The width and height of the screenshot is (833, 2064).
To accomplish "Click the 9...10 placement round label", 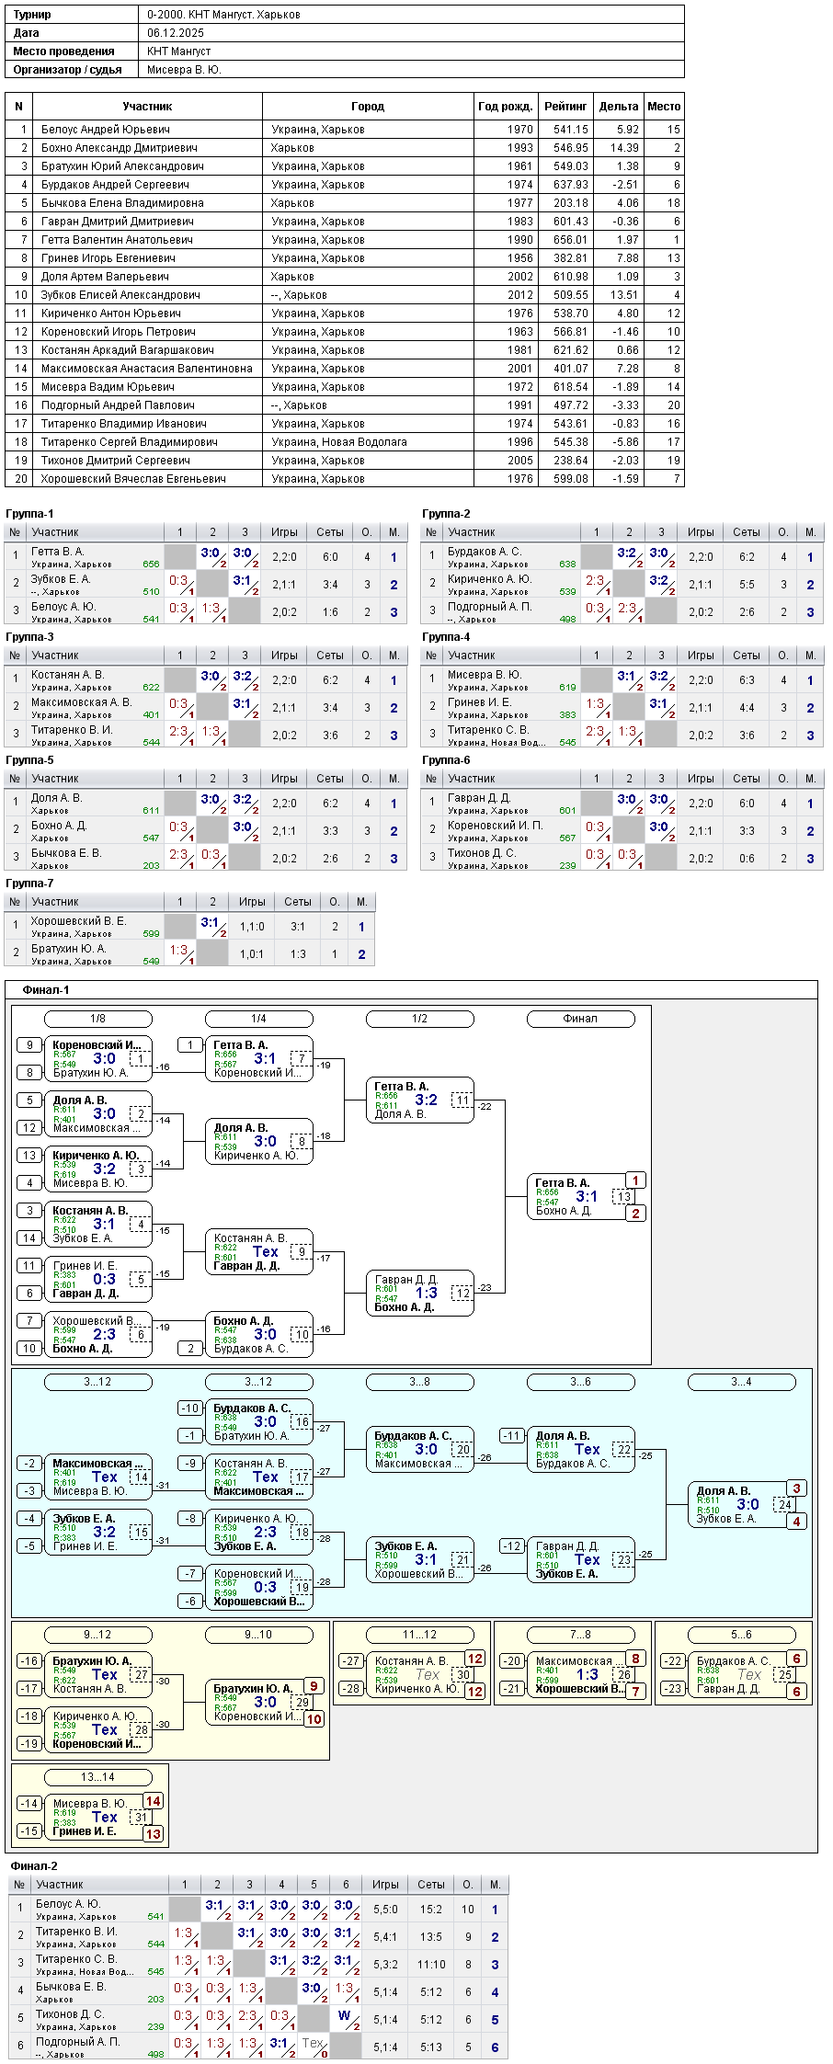I will (x=258, y=1635).
